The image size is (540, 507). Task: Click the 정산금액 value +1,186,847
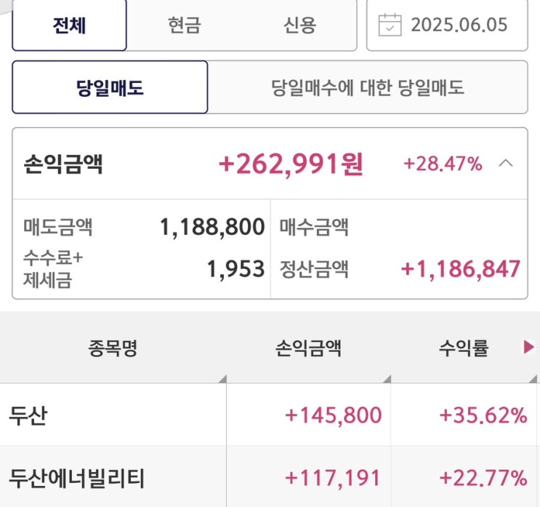pyautogui.click(x=461, y=269)
